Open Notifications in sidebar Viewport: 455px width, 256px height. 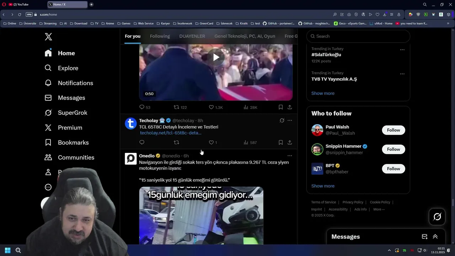[69, 83]
